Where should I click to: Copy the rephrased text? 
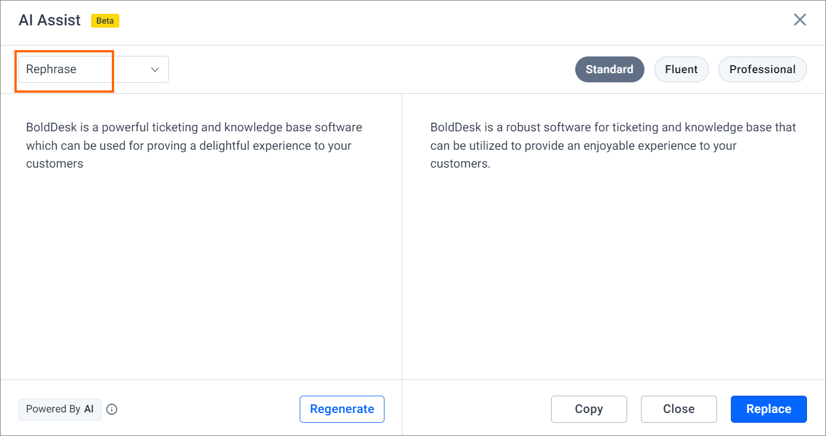point(589,409)
